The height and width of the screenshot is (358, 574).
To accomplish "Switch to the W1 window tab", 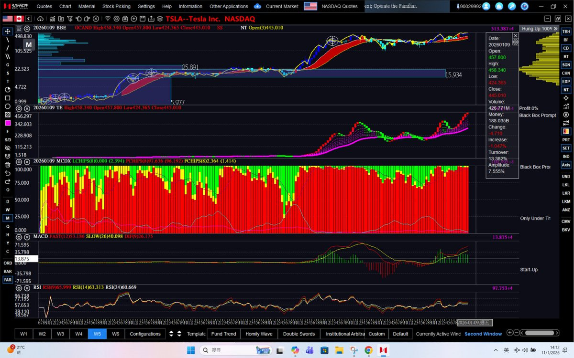I will pos(23,334).
